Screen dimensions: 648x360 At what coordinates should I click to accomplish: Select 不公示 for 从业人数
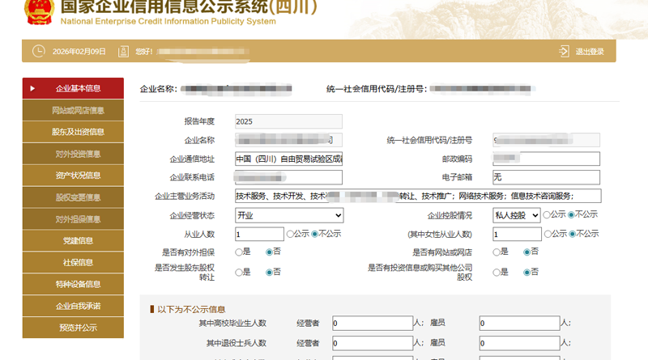coord(314,234)
